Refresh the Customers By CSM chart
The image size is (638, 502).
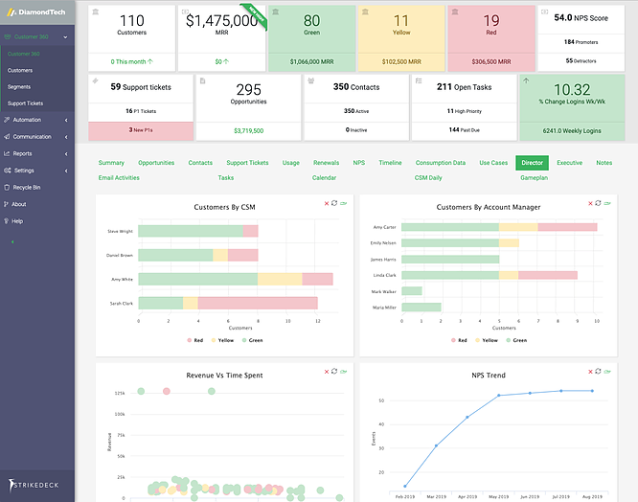pyautogui.click(x=334, y=203)
